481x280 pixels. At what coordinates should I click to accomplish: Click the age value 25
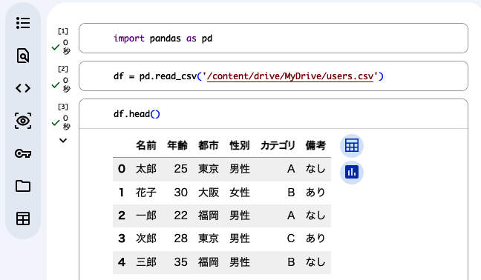(x=180, y=169)
